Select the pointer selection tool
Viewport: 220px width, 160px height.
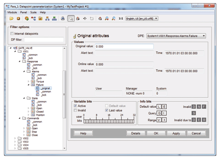(71, 18)
